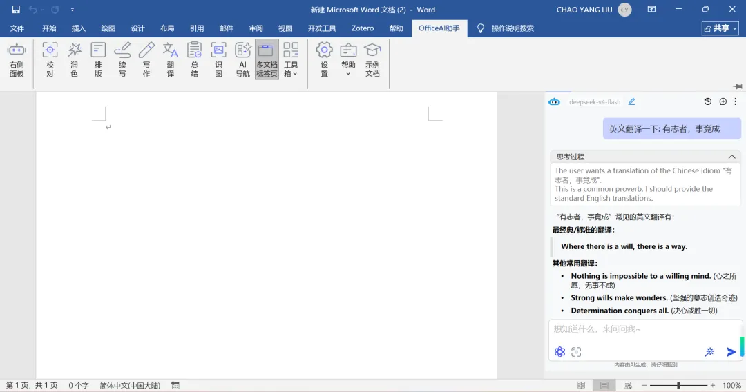Adjust the zoom slider handle
Image resolution: width=746 pixels, height=392 pixels.
pyautogui.click(x=679, y=385)
